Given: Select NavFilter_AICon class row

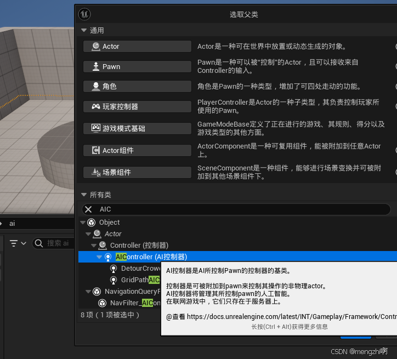Looking at the screenshot, I should click(135, 303).
